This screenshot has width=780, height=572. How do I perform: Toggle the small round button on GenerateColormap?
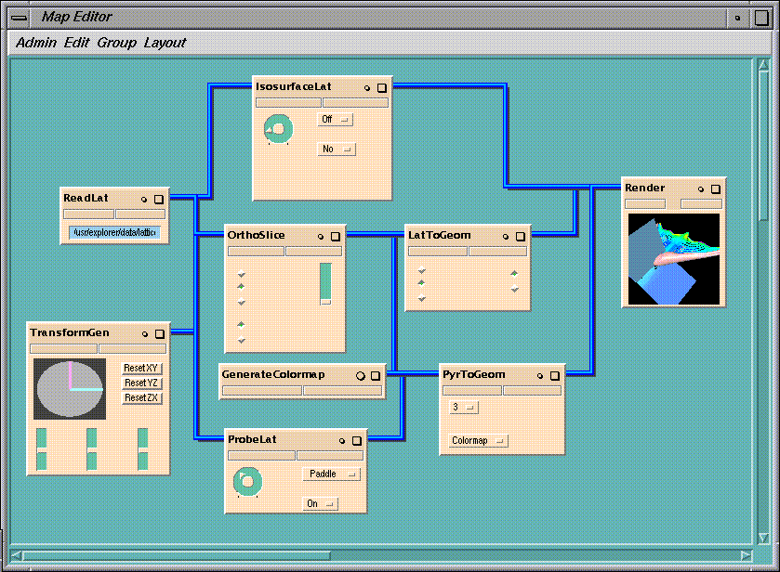pos(360,376)
